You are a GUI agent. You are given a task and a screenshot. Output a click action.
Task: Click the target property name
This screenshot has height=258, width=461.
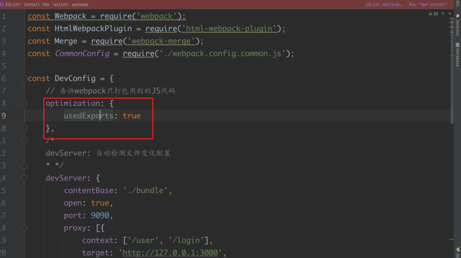pyautogui.click(x=95, y=253)
